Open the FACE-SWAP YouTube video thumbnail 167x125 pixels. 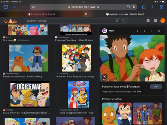(30, 94)
